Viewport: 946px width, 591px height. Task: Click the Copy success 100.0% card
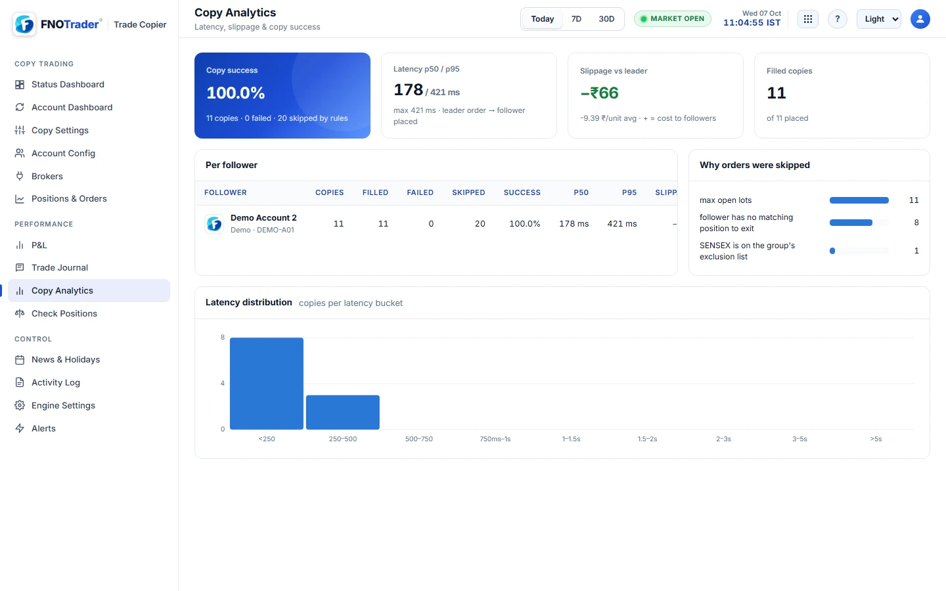coord(282,95)
